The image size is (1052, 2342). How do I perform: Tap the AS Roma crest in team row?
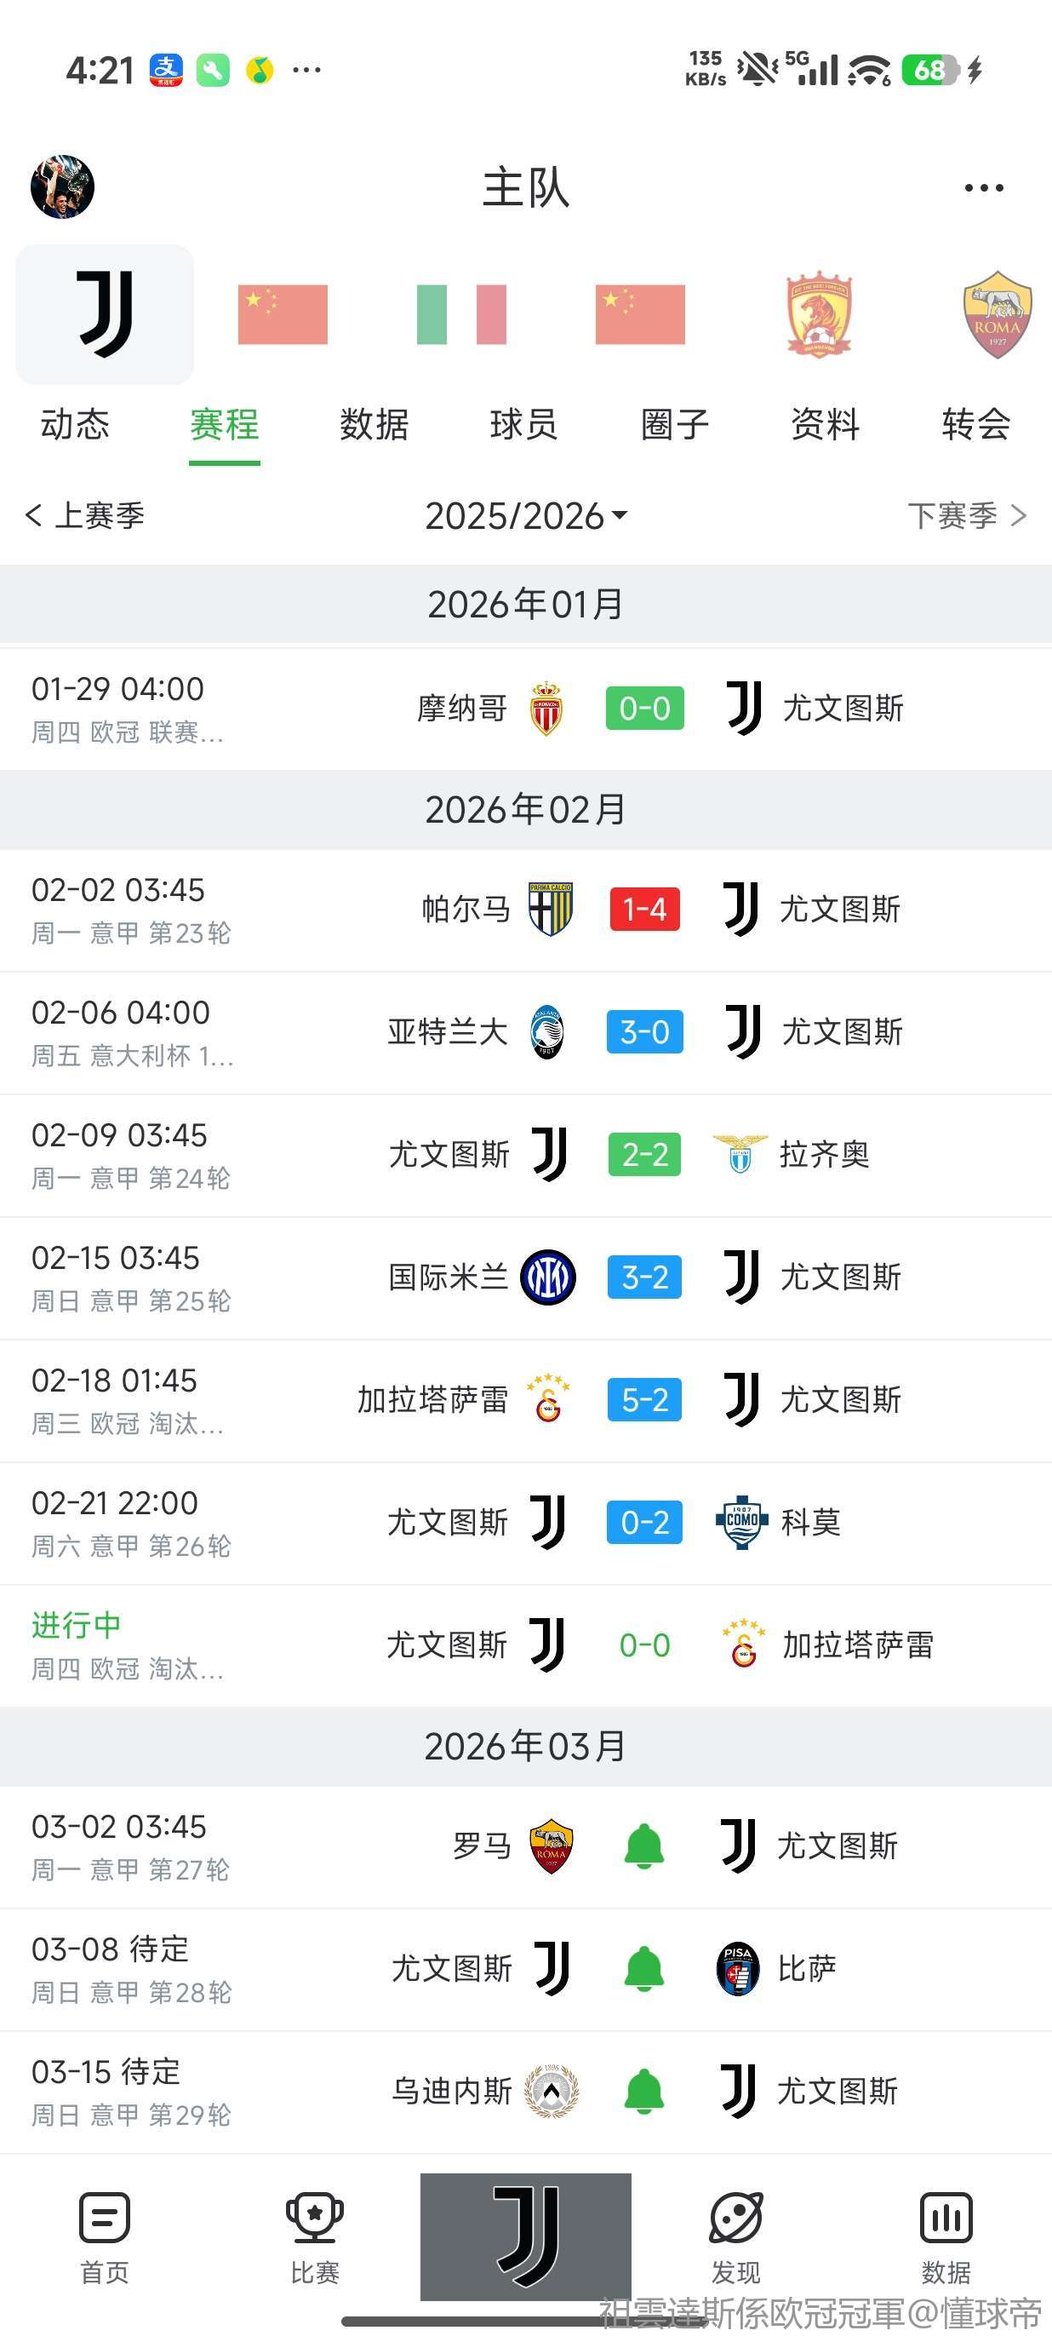click(998, 314)
